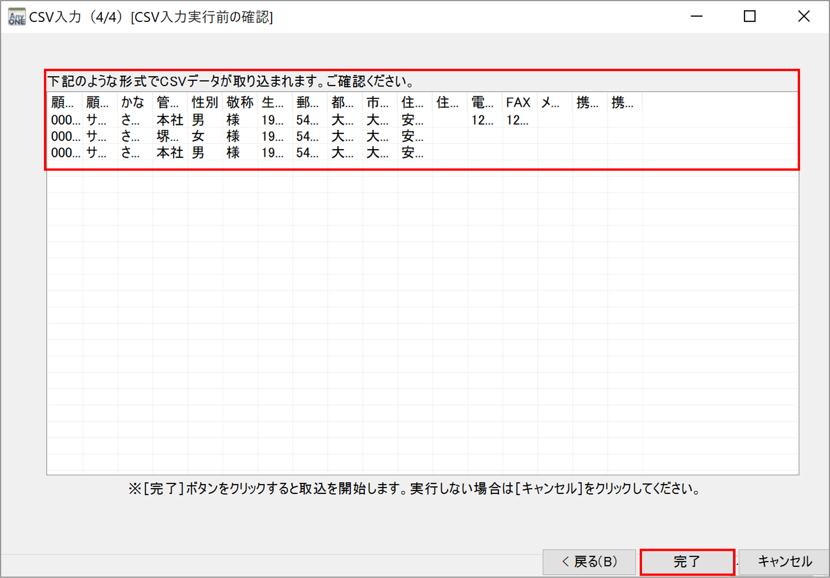Click the FAX column header
The width and height of the screenshot is (830, 578).
[518, 103]
